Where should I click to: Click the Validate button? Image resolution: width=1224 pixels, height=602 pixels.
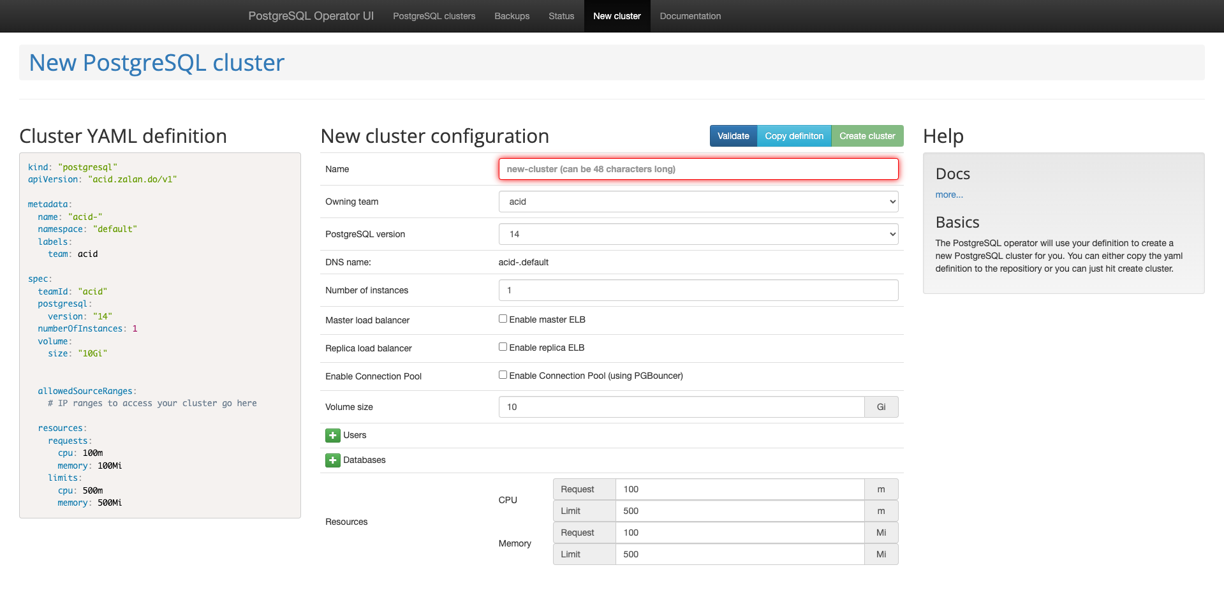tap(732, 136)
